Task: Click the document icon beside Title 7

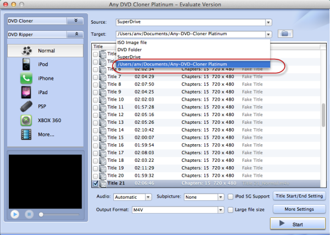Action: pyautogui.click(x=103, y=77)
